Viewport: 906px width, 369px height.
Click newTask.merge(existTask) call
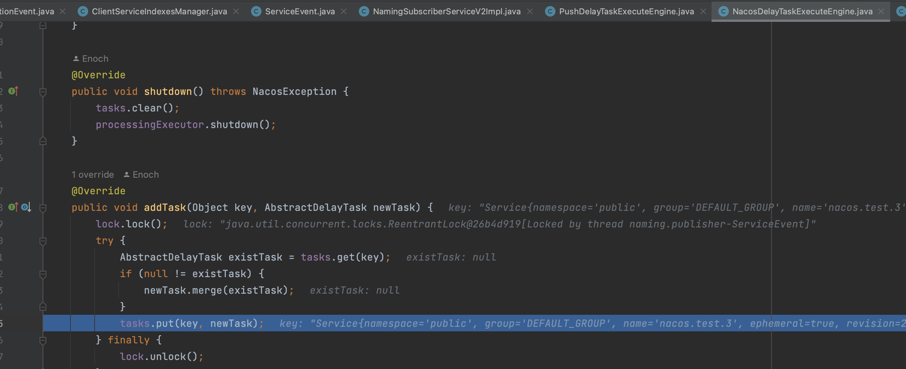pos(216,290)
